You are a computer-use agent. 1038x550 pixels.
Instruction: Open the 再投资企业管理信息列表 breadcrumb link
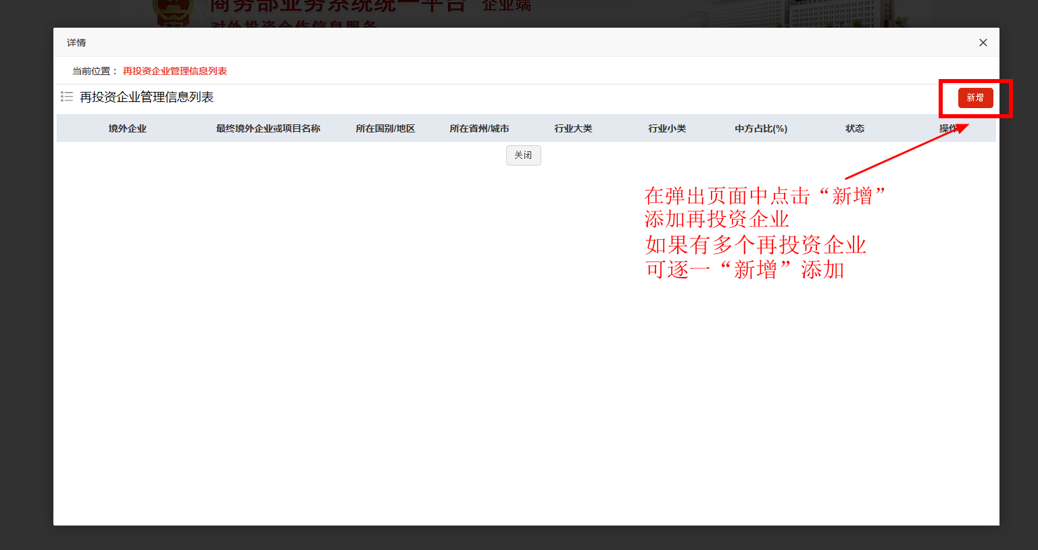[174, 71]
